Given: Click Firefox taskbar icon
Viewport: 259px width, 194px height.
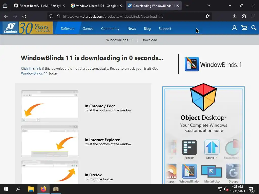Looking at the screenshot, I should (x=44, y=189).
